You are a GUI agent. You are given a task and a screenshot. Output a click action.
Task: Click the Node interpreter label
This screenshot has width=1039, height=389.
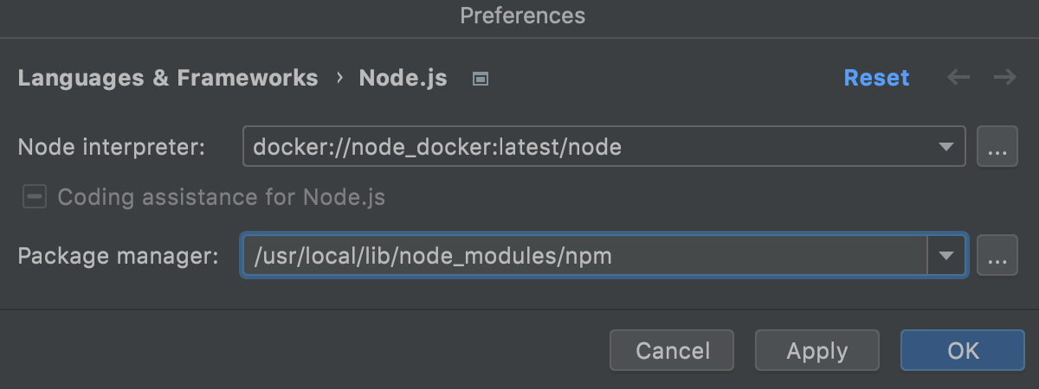(111, 147)
